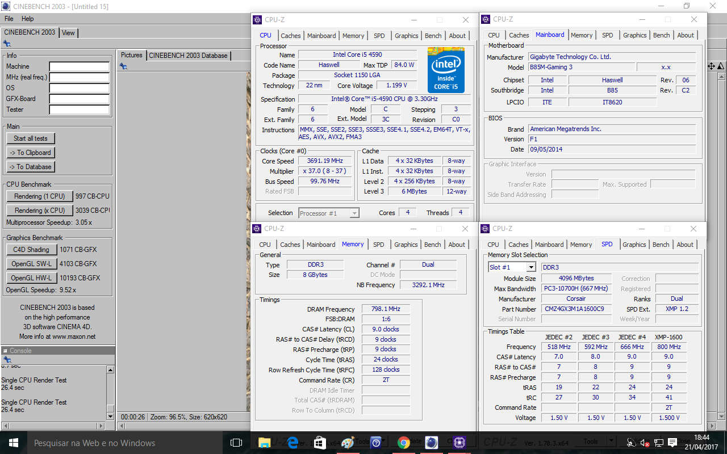This screenshot has width=727, height=454.
Task: Open the Windows Start menu
Action: 13,443
